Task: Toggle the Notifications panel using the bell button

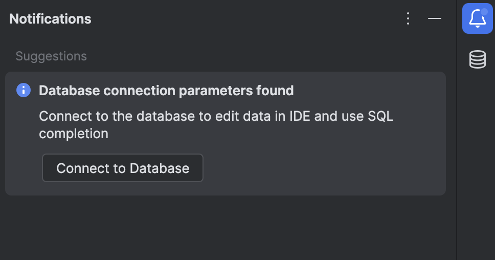Action: pyautogui.click(x=477, y=19)
